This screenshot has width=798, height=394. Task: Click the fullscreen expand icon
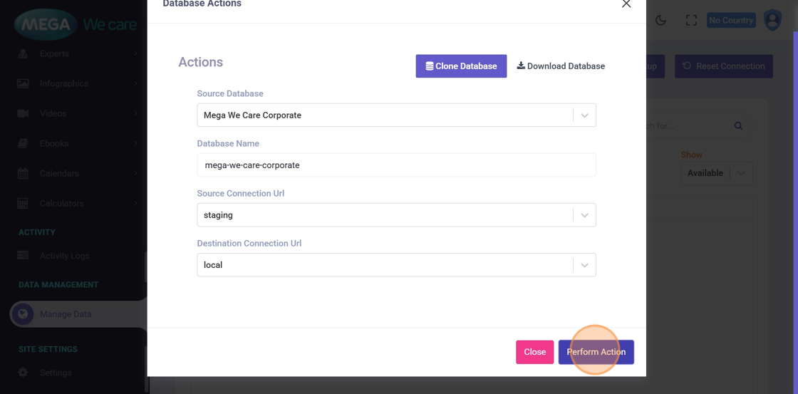691,21
